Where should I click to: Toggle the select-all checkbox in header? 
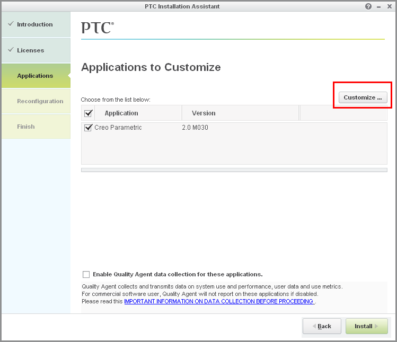pos(88,113)
